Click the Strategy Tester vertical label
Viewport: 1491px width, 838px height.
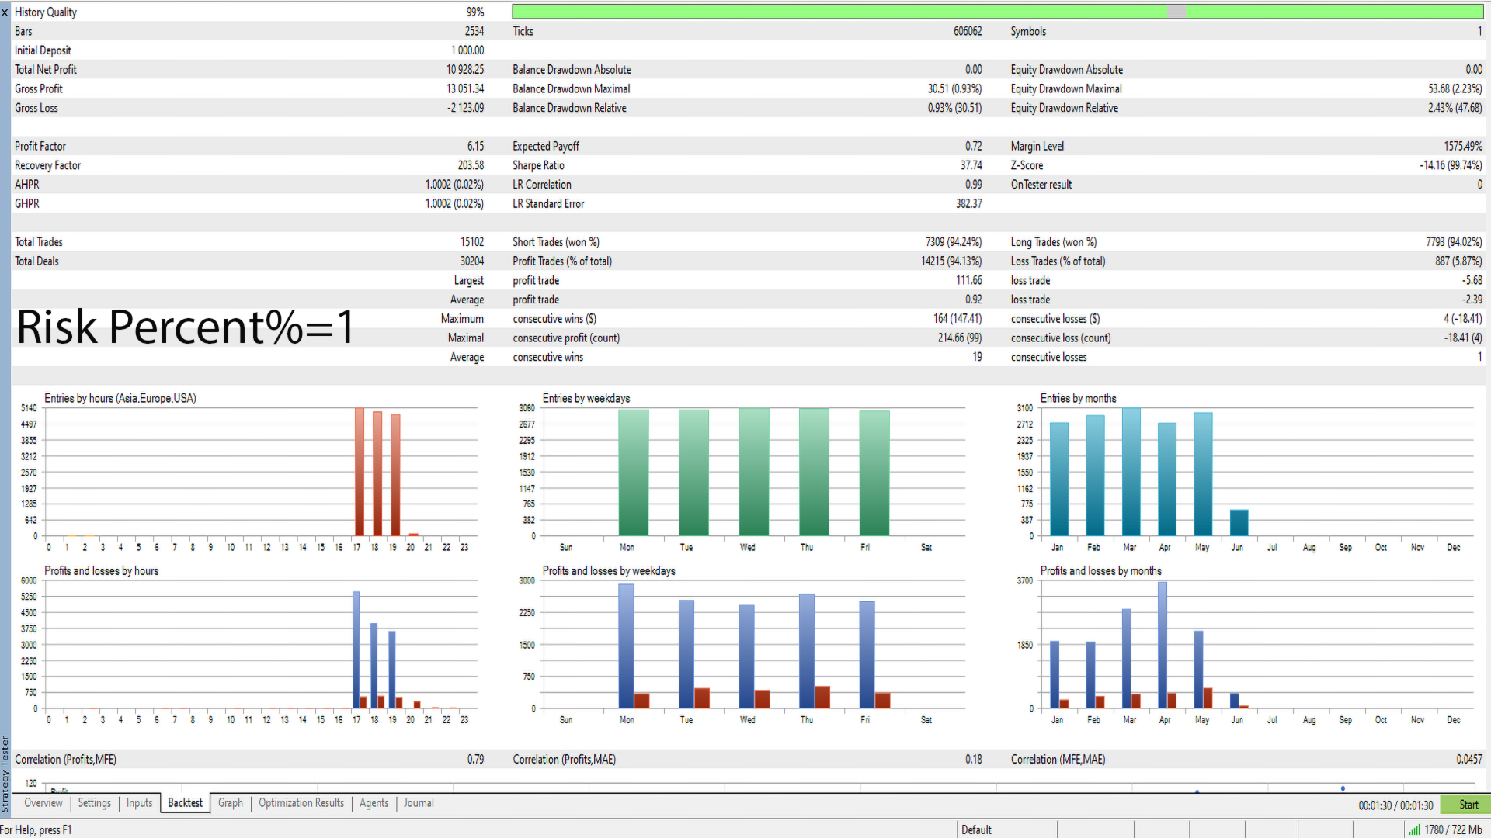click(x=5, y=774)
